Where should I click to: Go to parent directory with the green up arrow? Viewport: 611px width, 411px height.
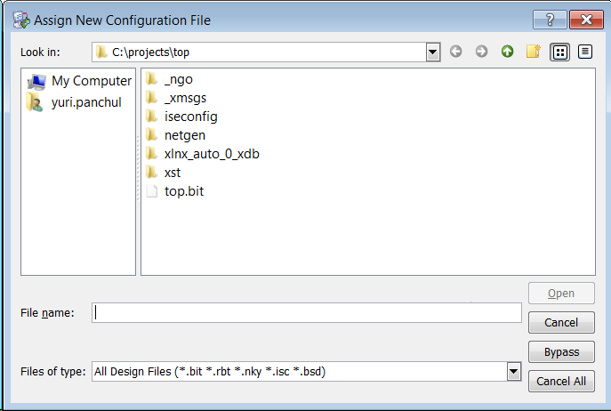(507, 52)
